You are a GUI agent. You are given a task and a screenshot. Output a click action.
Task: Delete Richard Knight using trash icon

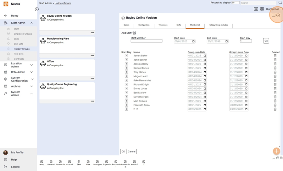tap(275, 85)
